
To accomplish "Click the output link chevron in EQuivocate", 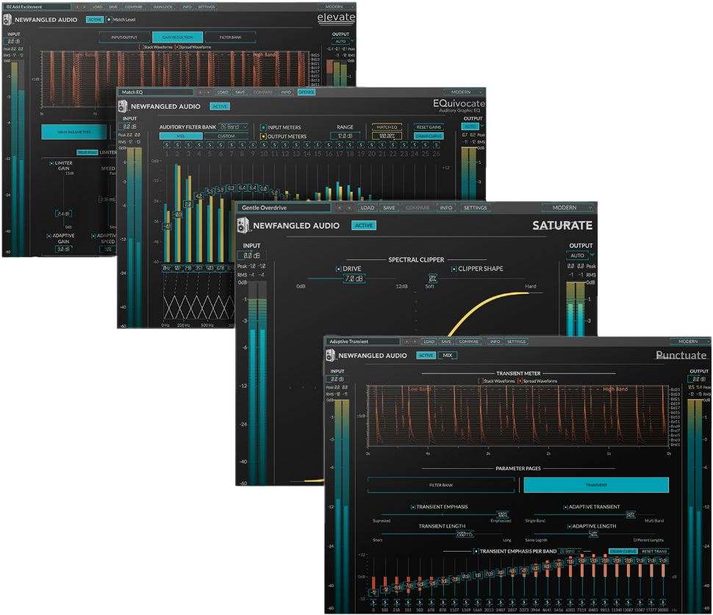I will tap(482, 126).
